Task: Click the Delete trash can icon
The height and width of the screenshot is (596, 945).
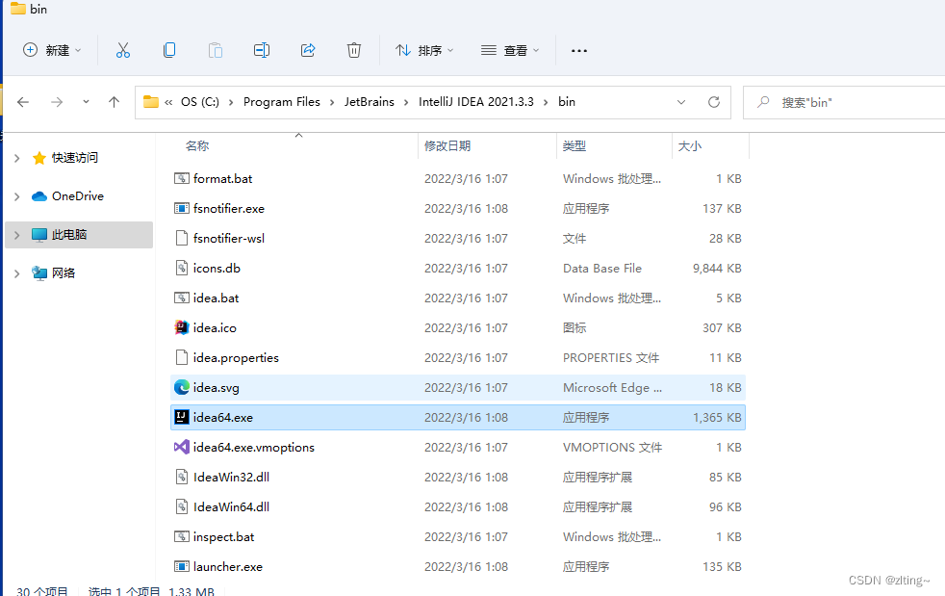Action: click(x=354, y=50)
